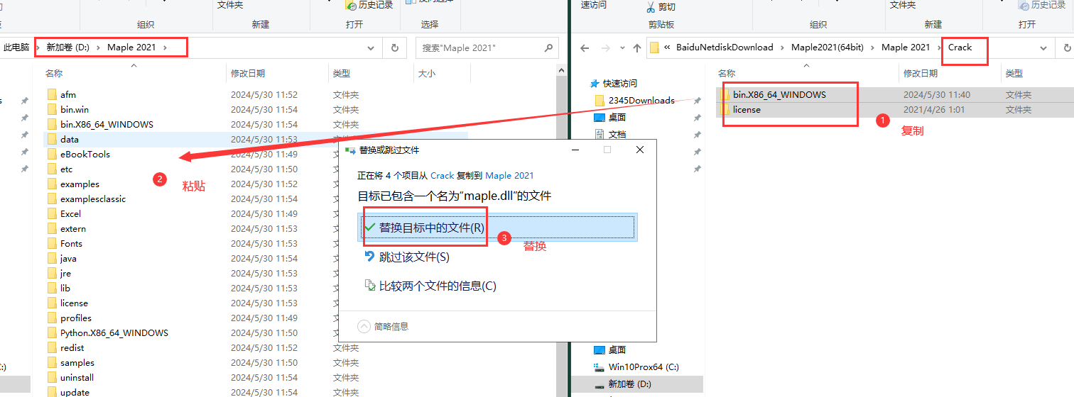Open address dropdown left of search box

370,47
